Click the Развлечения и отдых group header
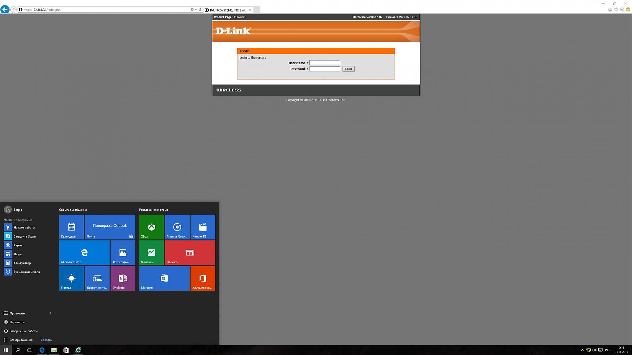 [154, 210]
